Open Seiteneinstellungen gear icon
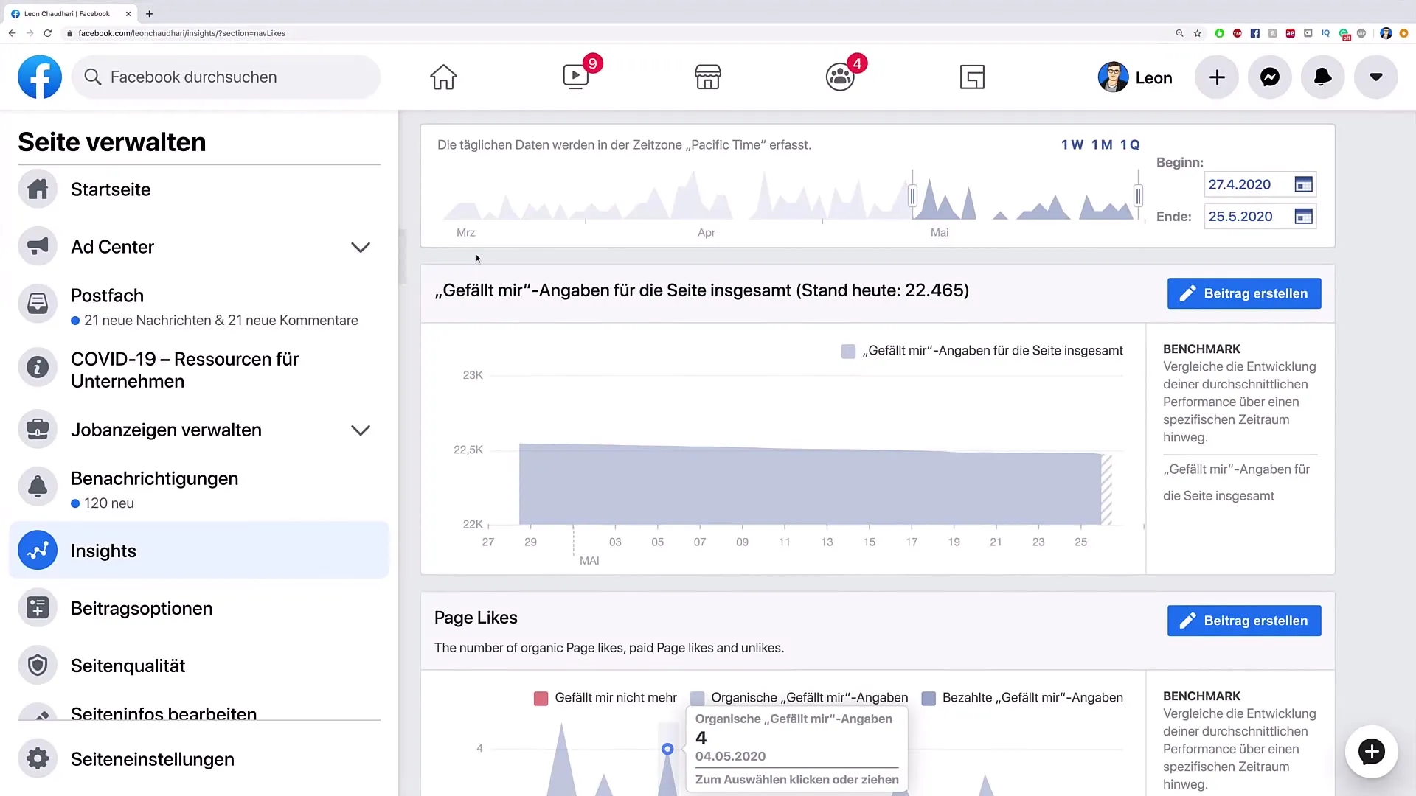The height and width of the screenshot is (796, 1416). pos(38,758)
